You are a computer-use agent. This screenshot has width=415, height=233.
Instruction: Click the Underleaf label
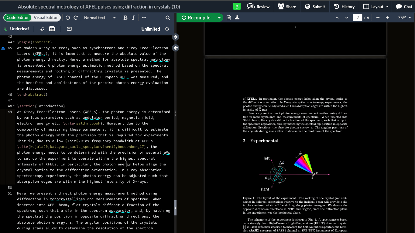(x=19, y=29)
